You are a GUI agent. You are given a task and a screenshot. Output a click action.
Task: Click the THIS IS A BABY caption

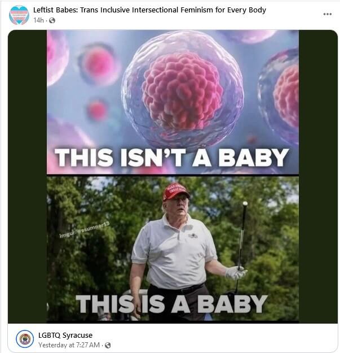pos(172,304)
